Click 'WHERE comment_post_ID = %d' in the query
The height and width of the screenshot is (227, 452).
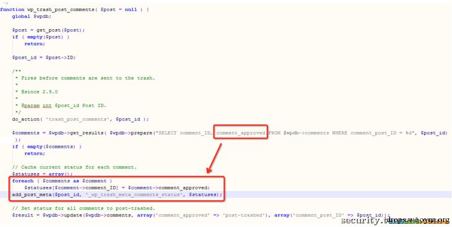coord(373,133)
